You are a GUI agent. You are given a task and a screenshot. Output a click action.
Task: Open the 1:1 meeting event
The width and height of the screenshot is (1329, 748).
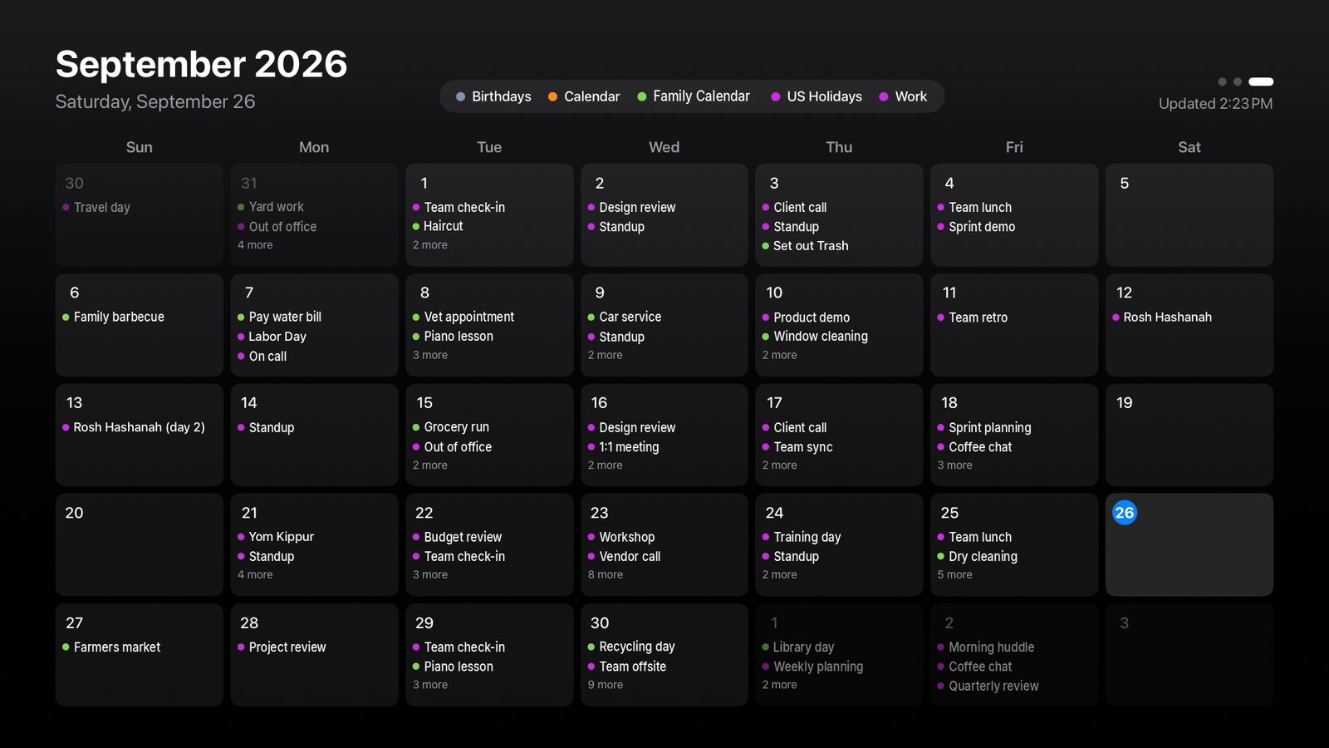point(623,447)
